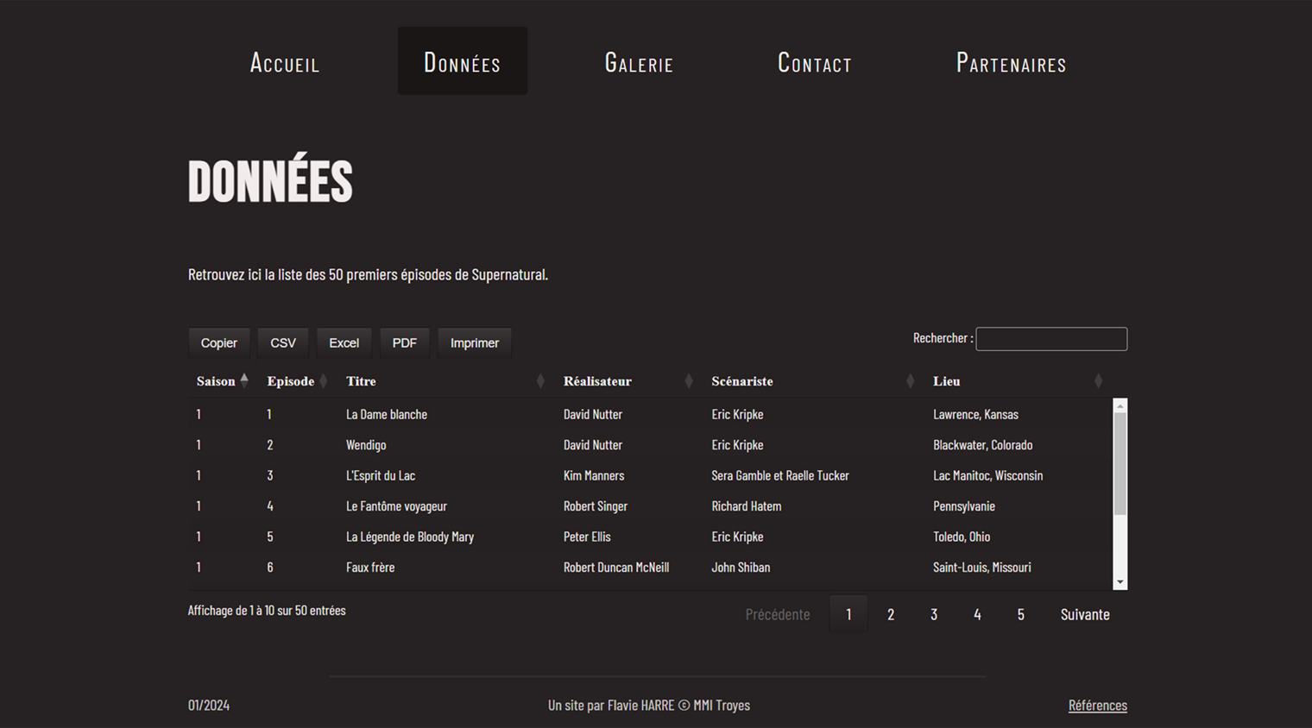The width and height of the screenshot is (1312, 728).
Task: Select the 'L'Esprit du Lac' title cell
Action: [381, 475]
